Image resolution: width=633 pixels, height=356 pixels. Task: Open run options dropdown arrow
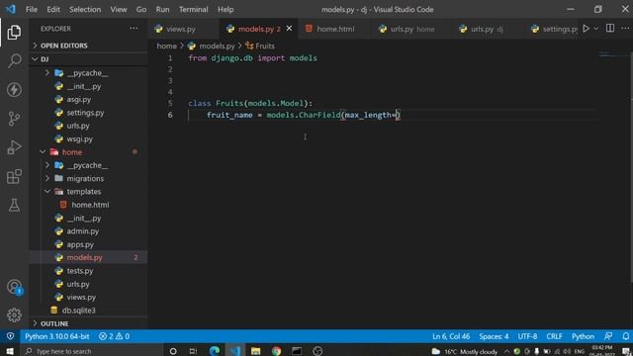595,29
